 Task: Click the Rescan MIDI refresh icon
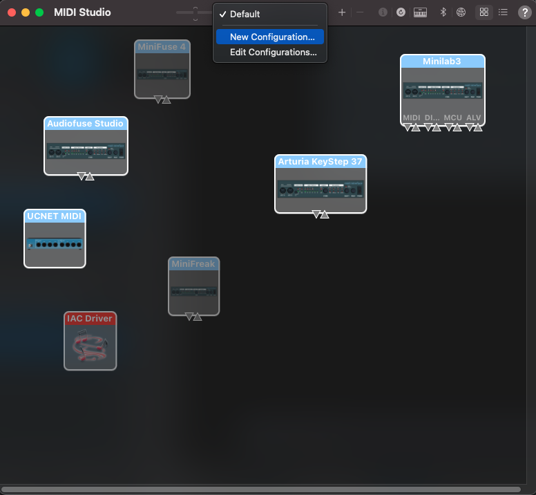401,12
